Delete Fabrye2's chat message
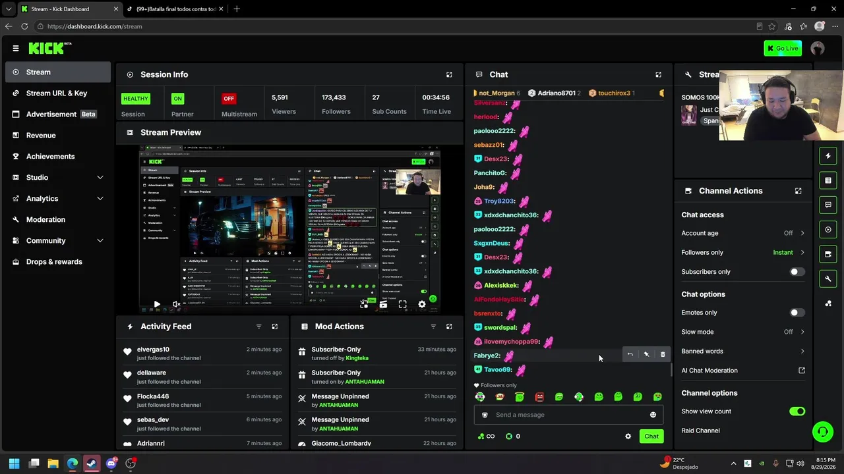 [x=663, y=355]
